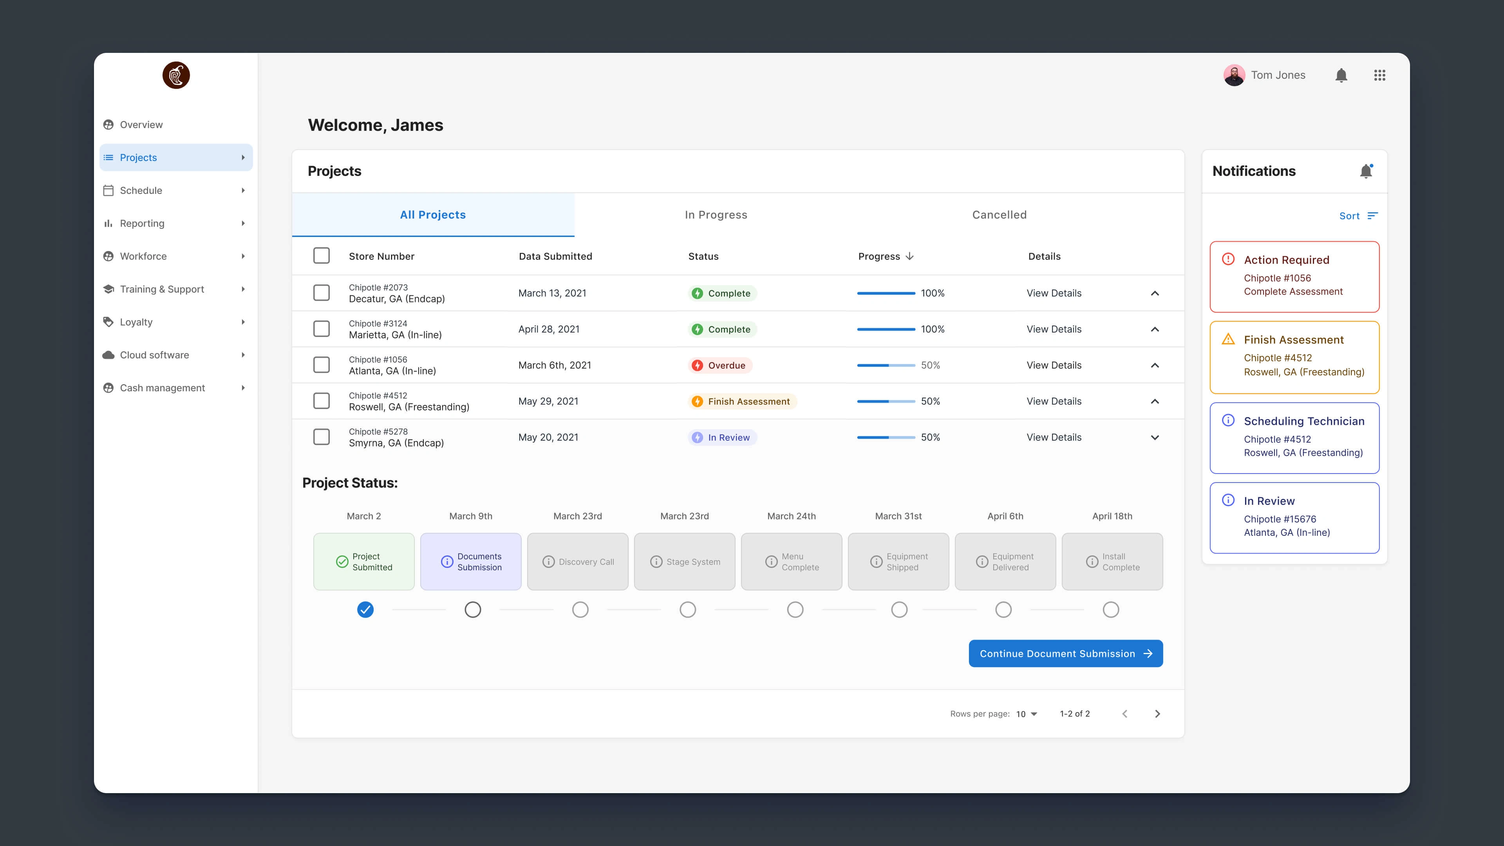The image size is (1504, 846).
Task: Check the Chipotle #5278 row checkbox
Action: (x=322, y=437)
